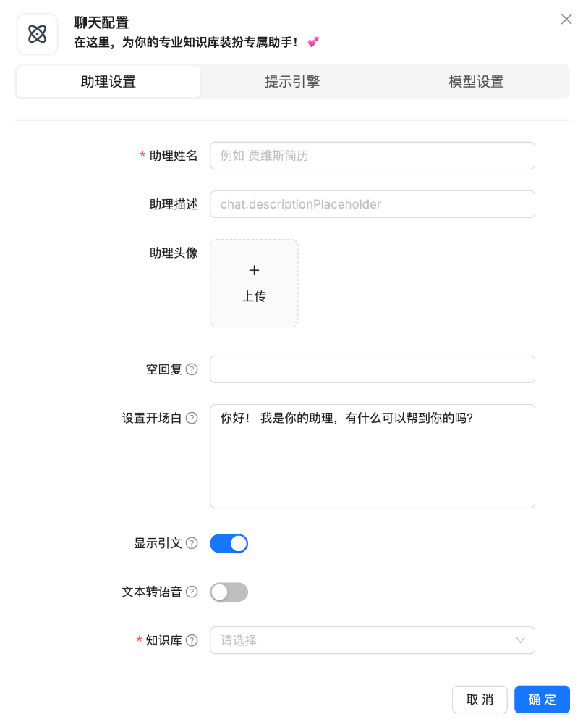The width and height of the screenshot is (583, 722).
Task: Switch to the 提示引擎 tab
Action: click(292, 82)
